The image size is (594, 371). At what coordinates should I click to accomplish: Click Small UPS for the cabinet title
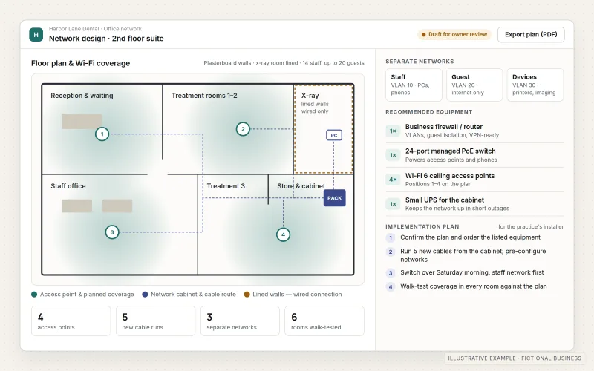pyautogui.click(x=444, y=200)
